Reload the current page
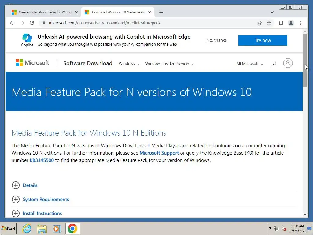 pos(32,23)
